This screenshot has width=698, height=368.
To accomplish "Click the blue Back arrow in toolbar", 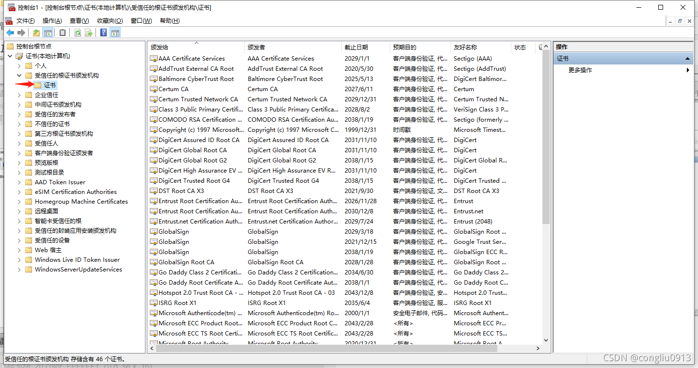I will (x=10, y=32).
